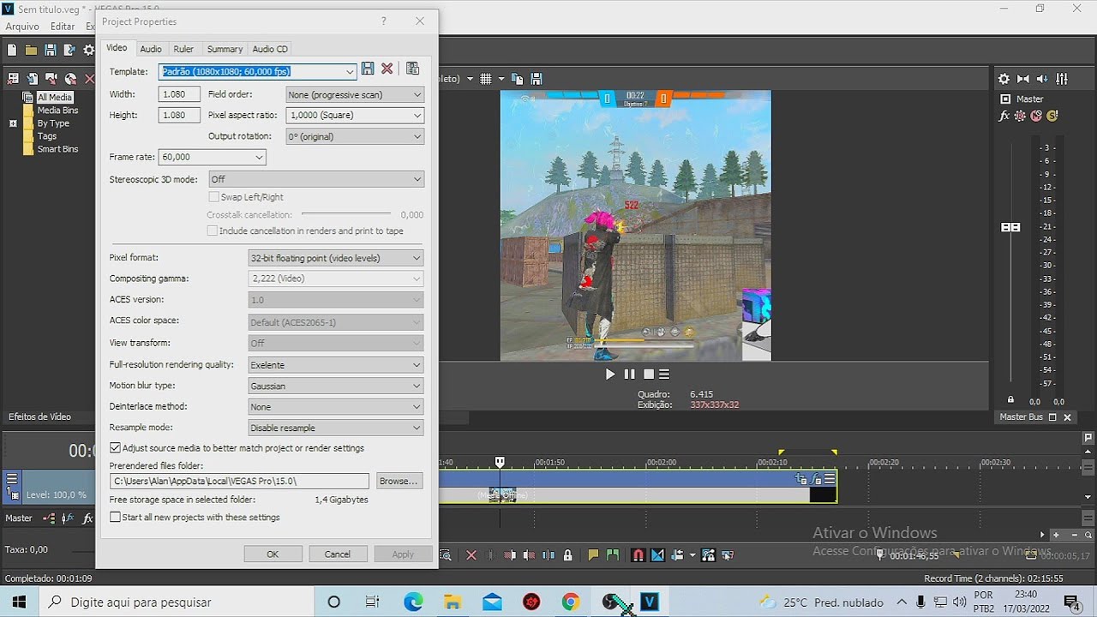Screen dimensions: 1097x617
Task: Expand the Frame rate dropdown
Action: [x=259, y=158]
